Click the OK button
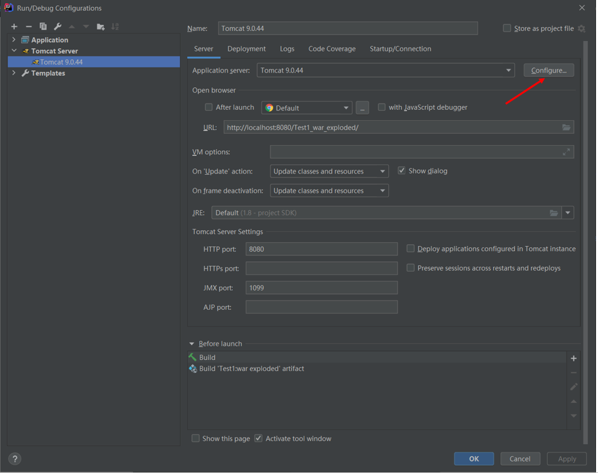 tap(474, 459)
